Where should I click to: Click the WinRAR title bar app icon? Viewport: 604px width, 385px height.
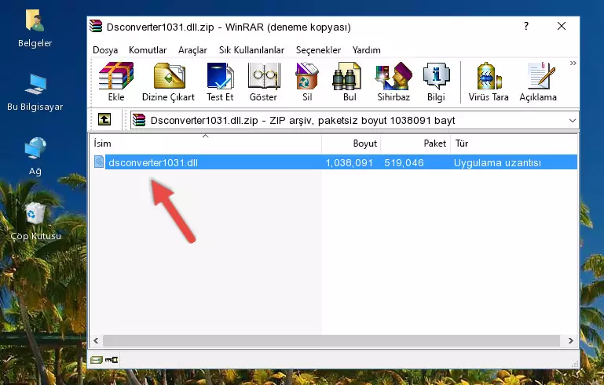[96, 26]
